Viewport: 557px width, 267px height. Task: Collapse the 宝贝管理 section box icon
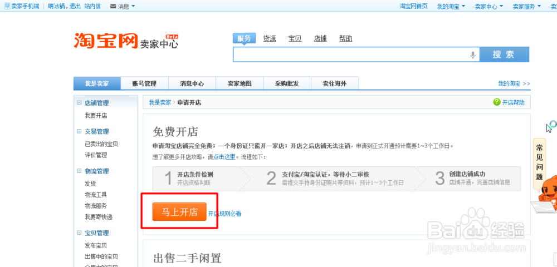click(x=79, y=233)
